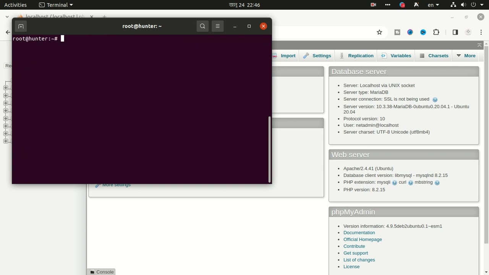Screen dimensions: 489x275
Task: Open the Terminal hamburger menu
Action: 217,26
